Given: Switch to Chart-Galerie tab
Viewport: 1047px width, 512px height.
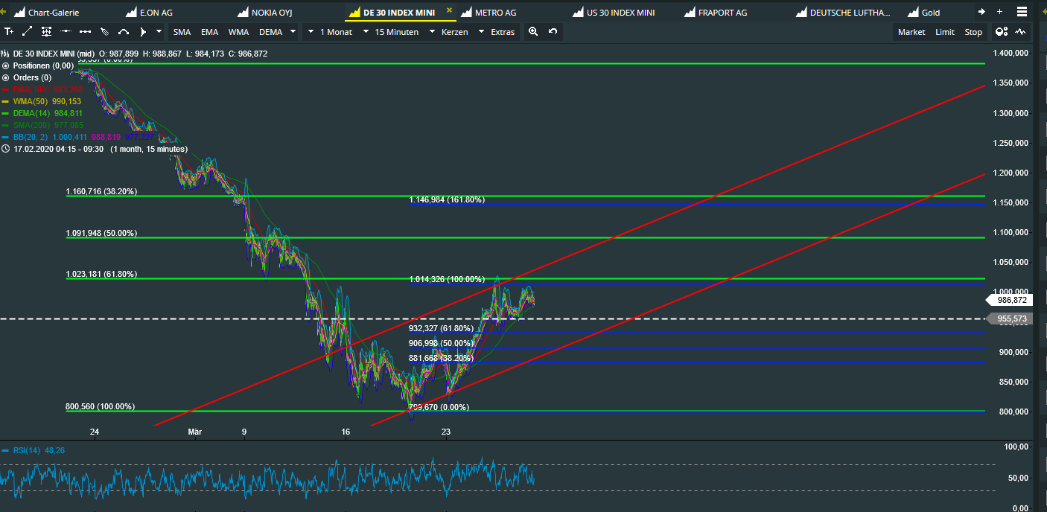Looking at the screenshot, I should pos(46,13).
